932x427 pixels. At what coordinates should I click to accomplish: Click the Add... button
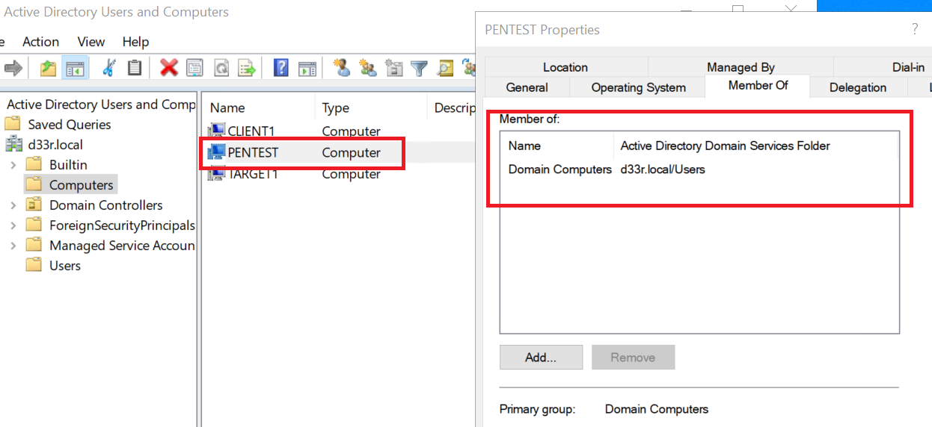(x=541, y=358)
